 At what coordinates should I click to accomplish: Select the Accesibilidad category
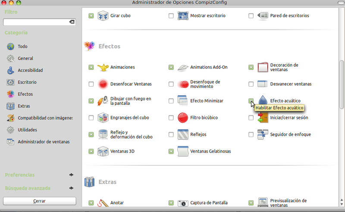[x=30, y=70]
